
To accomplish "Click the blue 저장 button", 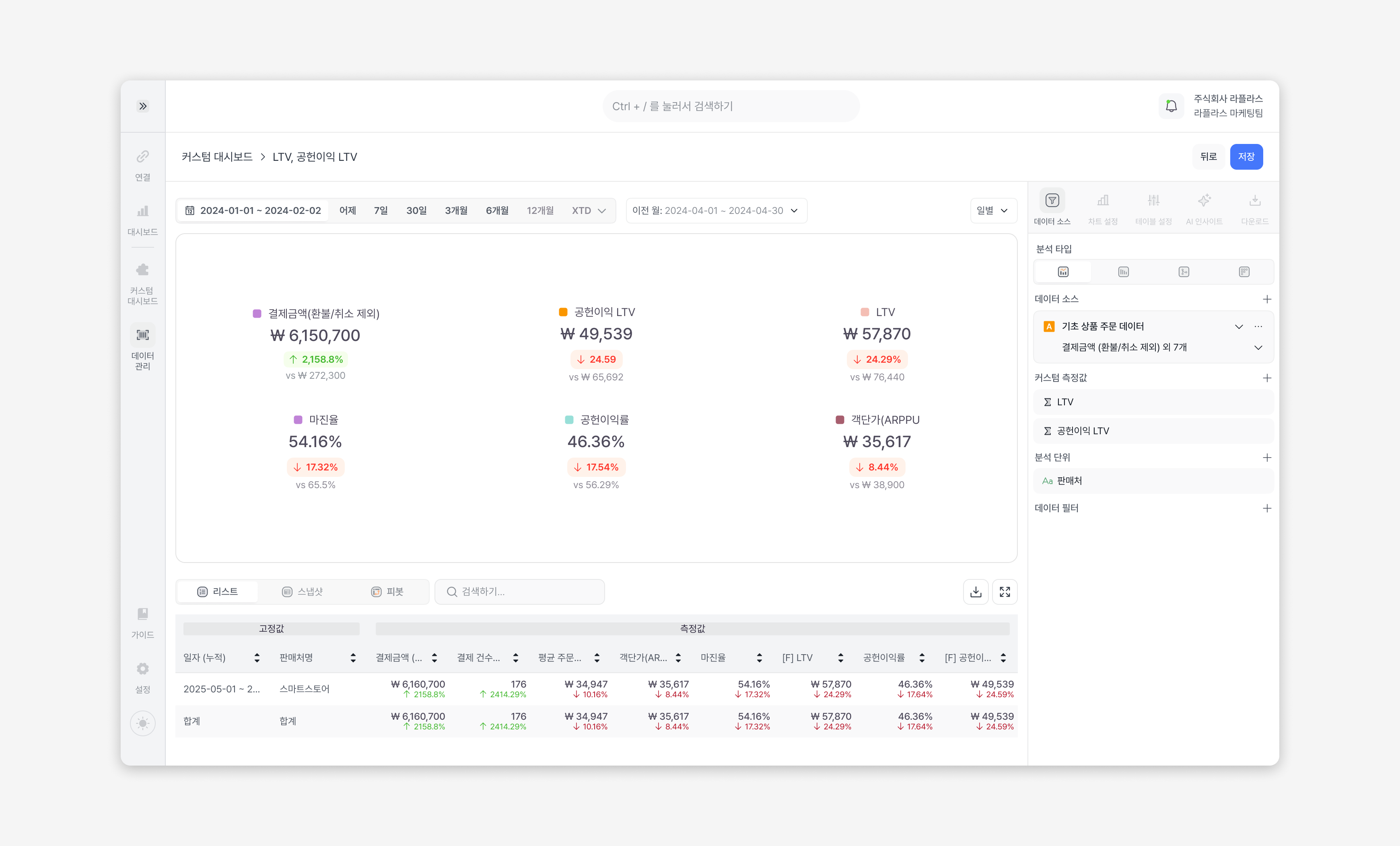I will [x=1246, y=157].
